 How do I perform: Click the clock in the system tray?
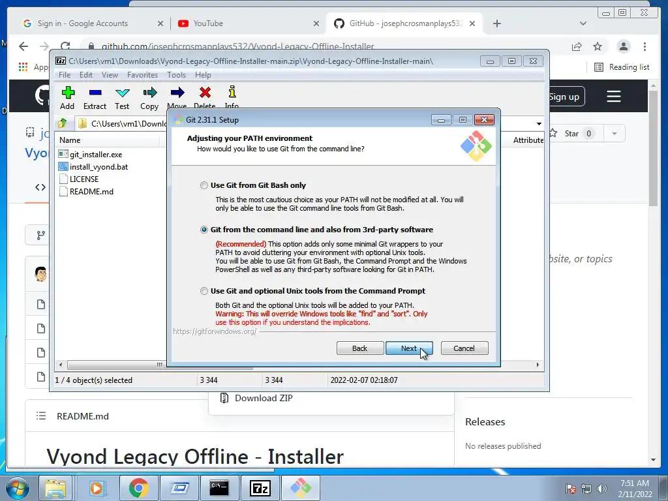635,488
